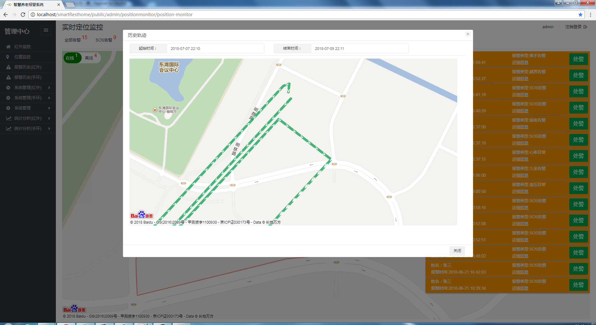The height and width of the screenshot is (325, 596).
Task: Click 处警 for the 越界告警 alarm
Action: 579,75
